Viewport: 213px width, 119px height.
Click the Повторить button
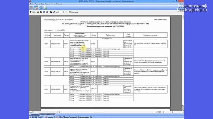coord(74,12)
